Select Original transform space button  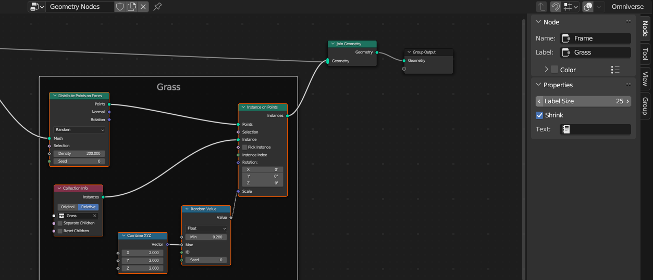pyautogui.click(x=68, y=207)
